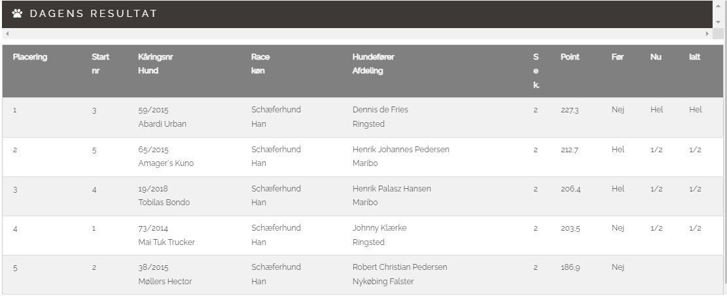Click horizontal scrollbar left arrow
The width and height of the screenshot is (727, 296).
tap(7, 34)
